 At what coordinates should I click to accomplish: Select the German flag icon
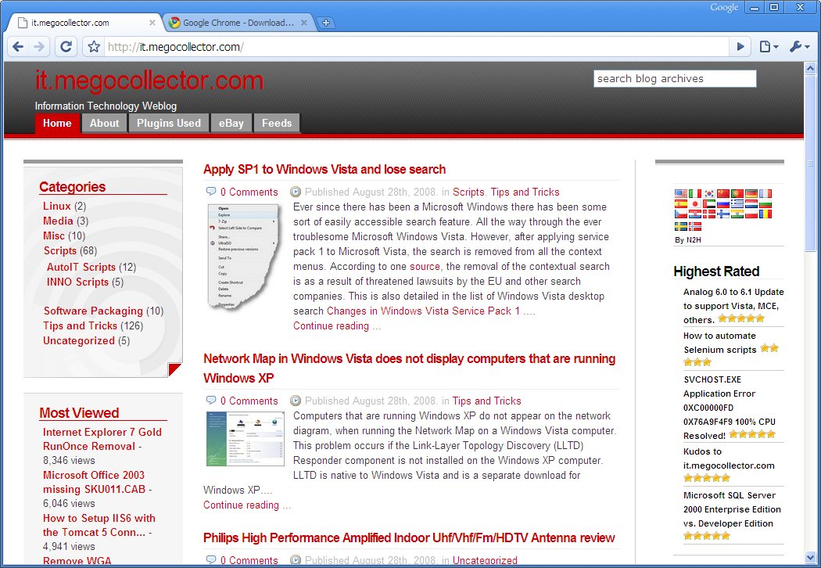751,193
